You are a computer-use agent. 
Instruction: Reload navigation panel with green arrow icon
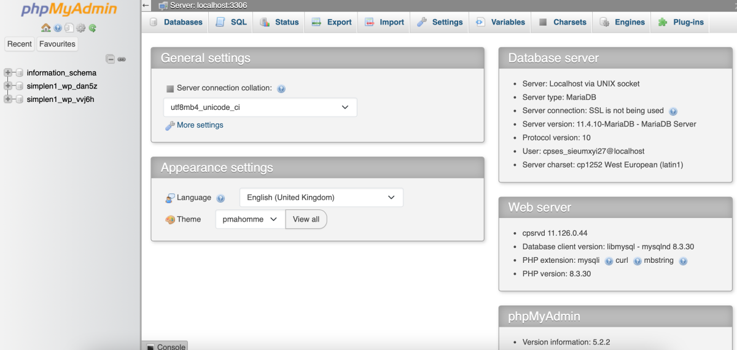click(x=92, y=28)
